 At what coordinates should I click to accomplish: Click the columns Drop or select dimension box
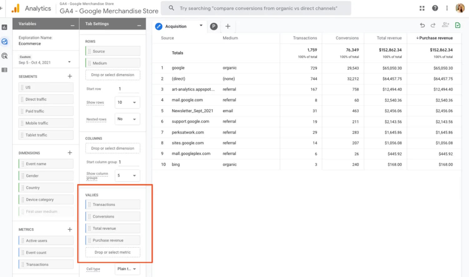(x=113, y=148)
